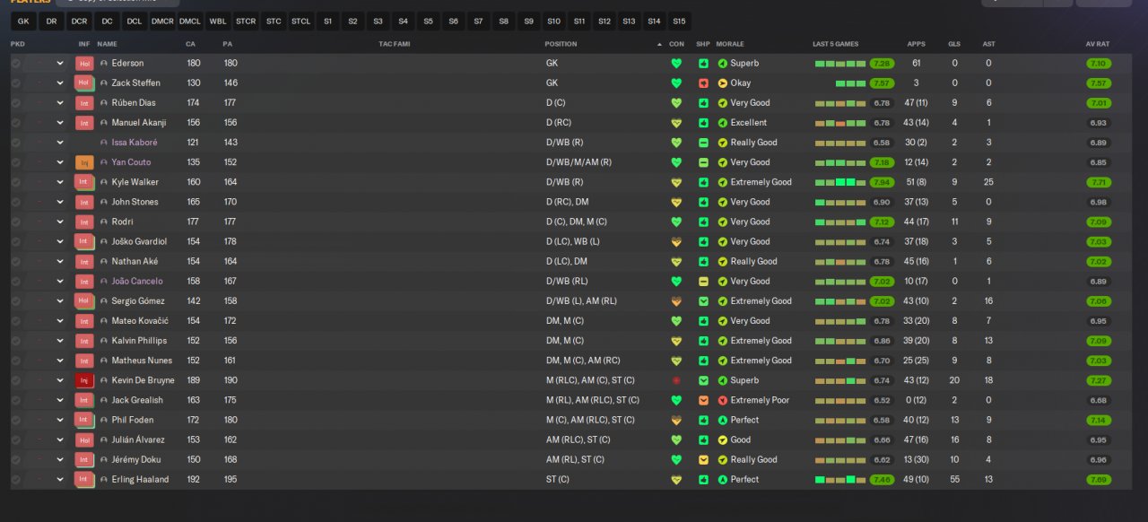The height and width of the screenshot is (522, 1148).
Task: Click Manuel Akanji's Excellent morale icon
Action: (723, 123)
